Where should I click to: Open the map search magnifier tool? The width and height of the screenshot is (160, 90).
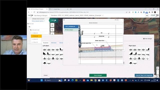[x=52, y=30]
